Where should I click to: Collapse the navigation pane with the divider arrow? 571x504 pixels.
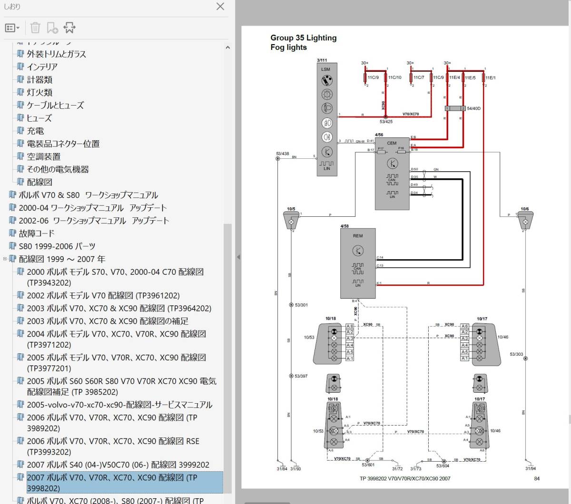coord(238,257)
